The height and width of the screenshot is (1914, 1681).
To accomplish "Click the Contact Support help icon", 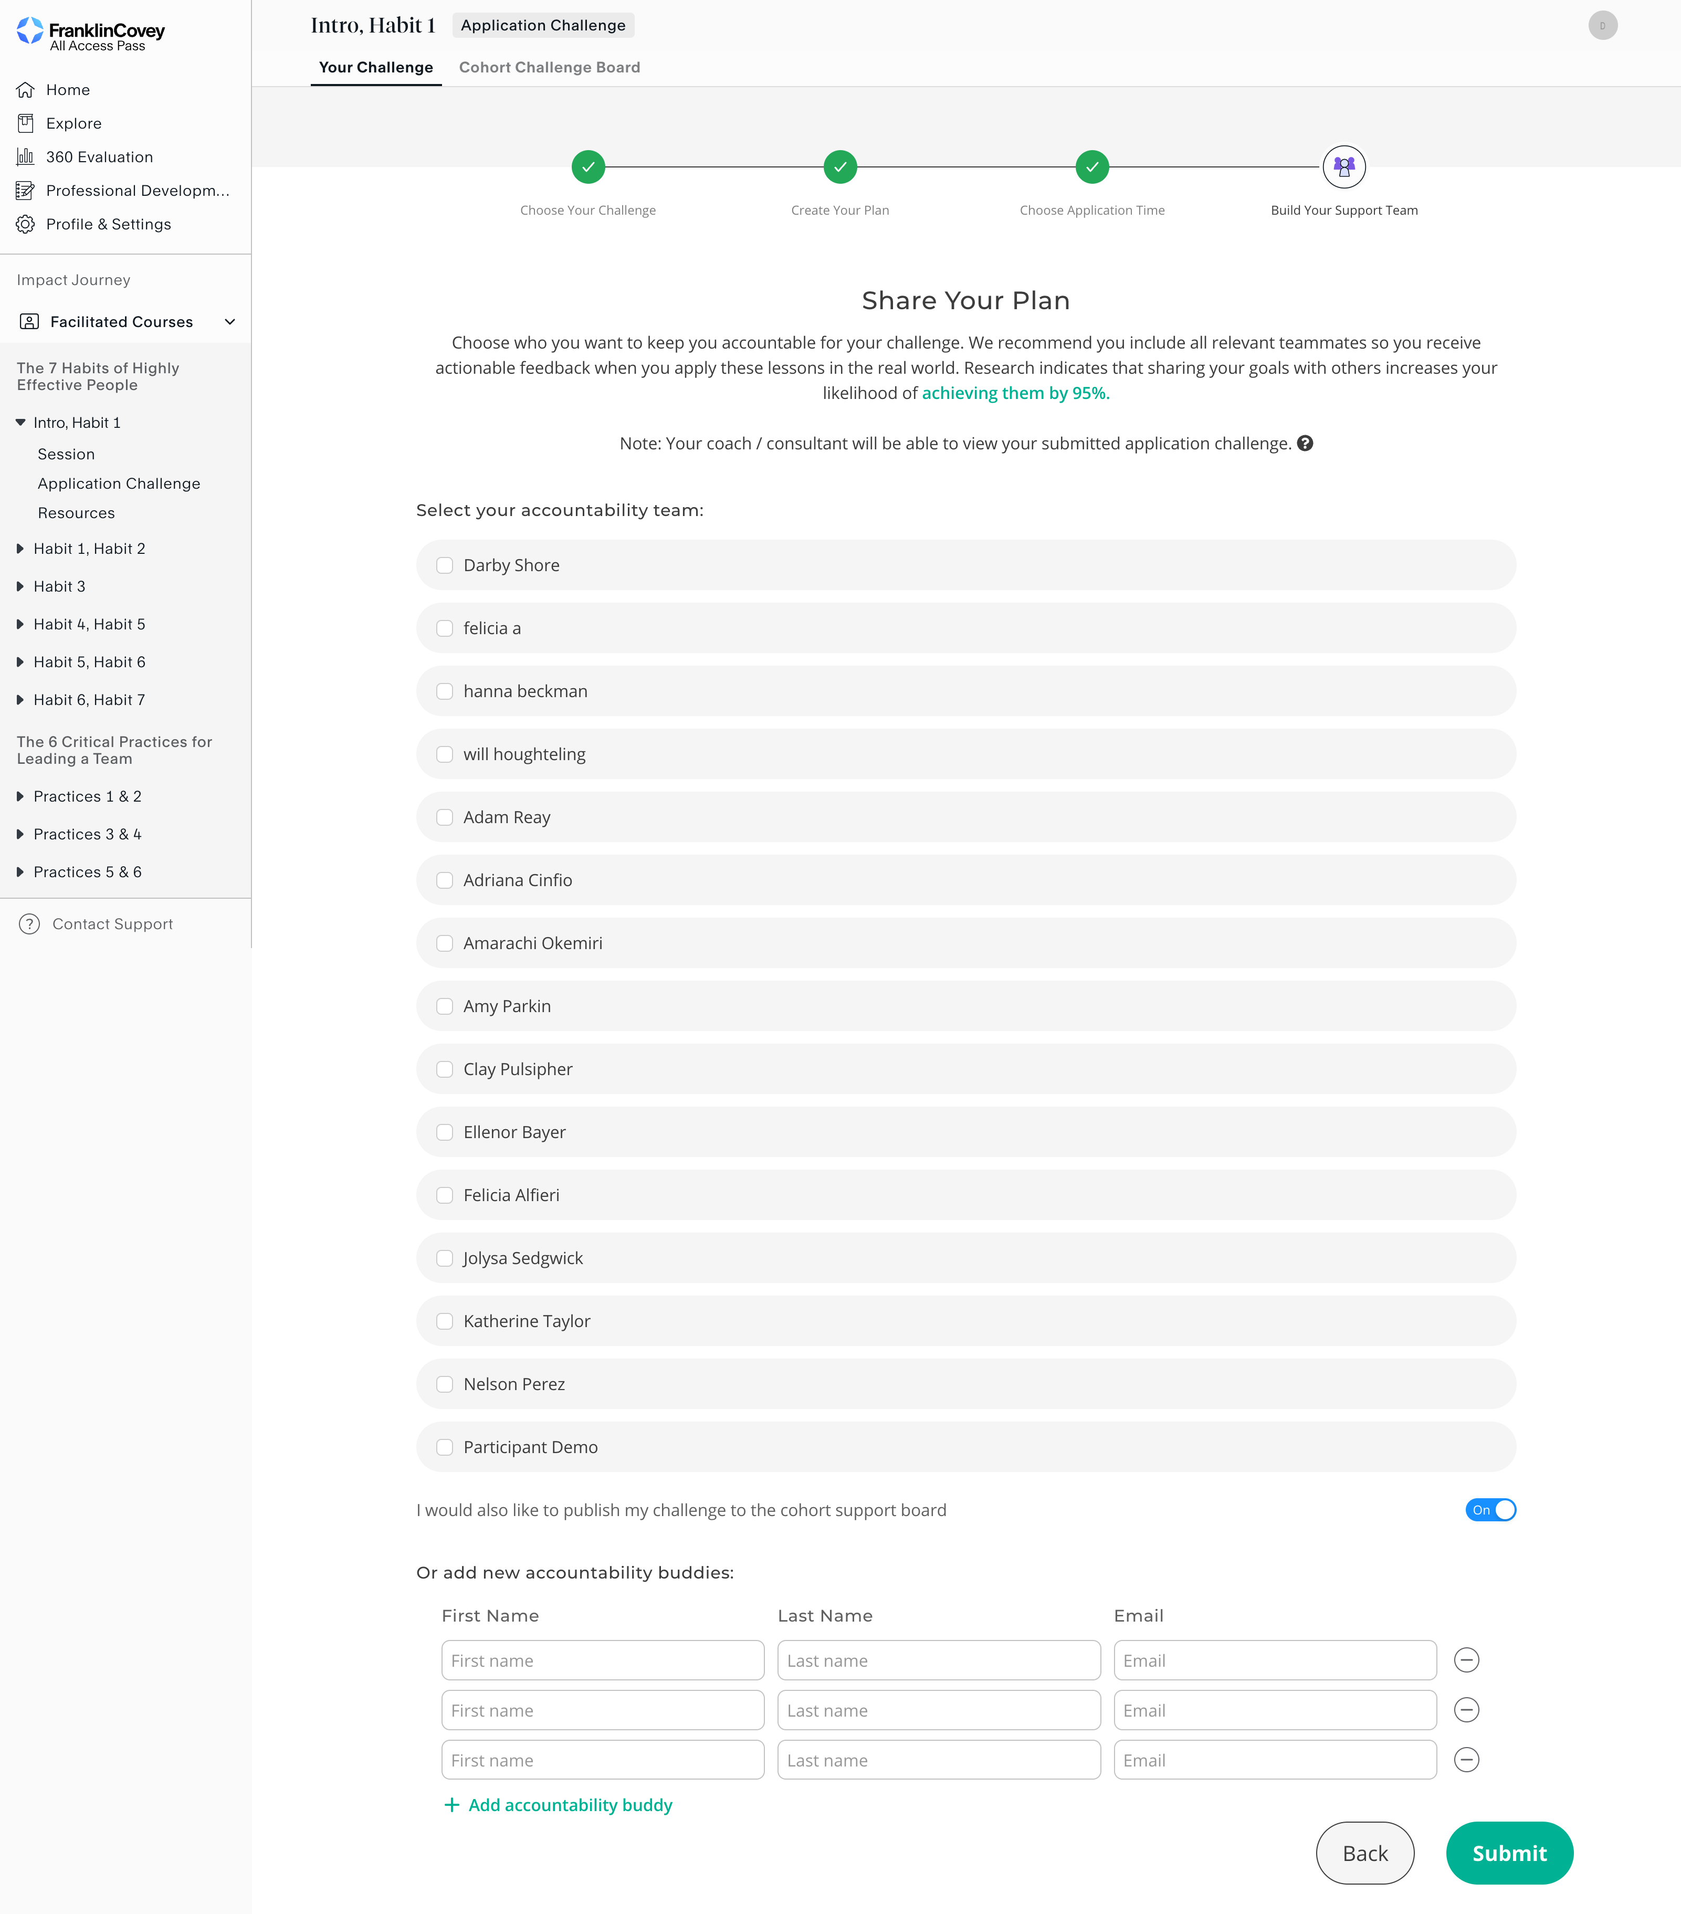I will click(29, 923).
